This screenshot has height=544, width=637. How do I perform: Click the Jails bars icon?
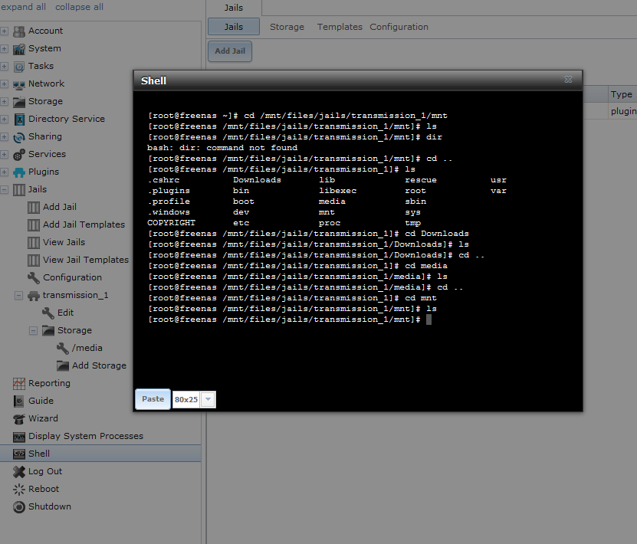click(18, 189)
